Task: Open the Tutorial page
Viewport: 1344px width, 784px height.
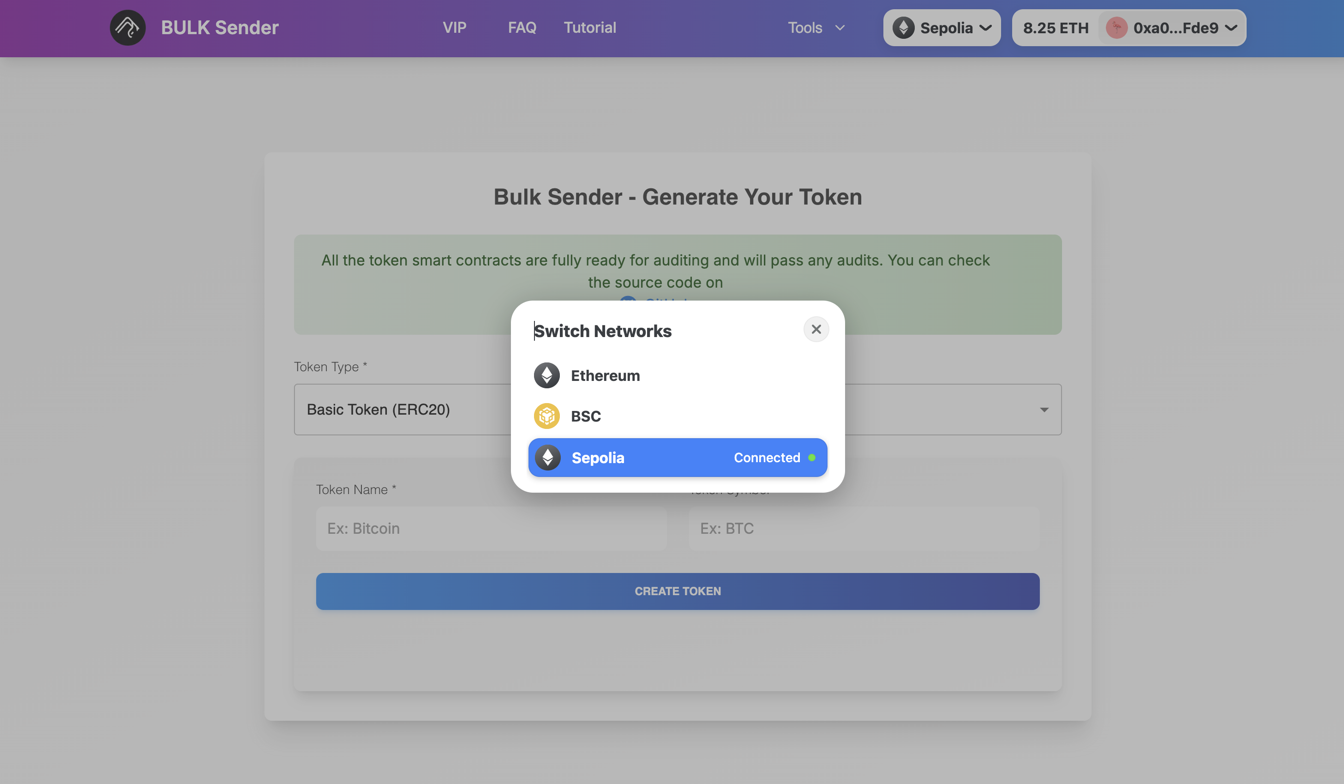Action: pos(589,27)
